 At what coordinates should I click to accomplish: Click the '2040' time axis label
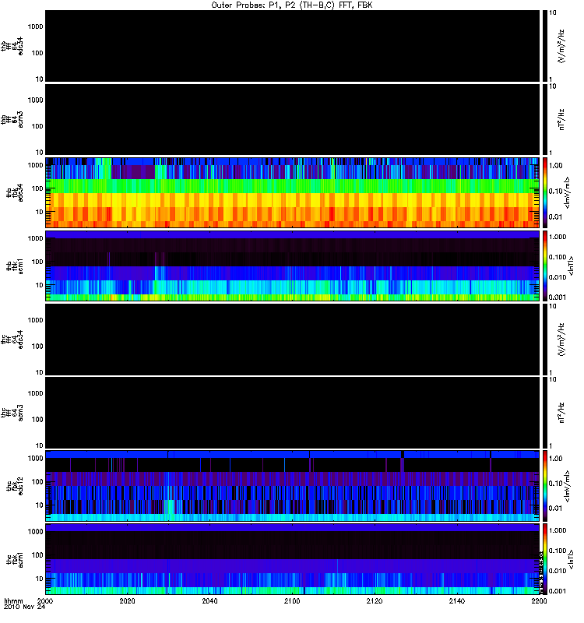pyautogui.click(x=209, y=601)
